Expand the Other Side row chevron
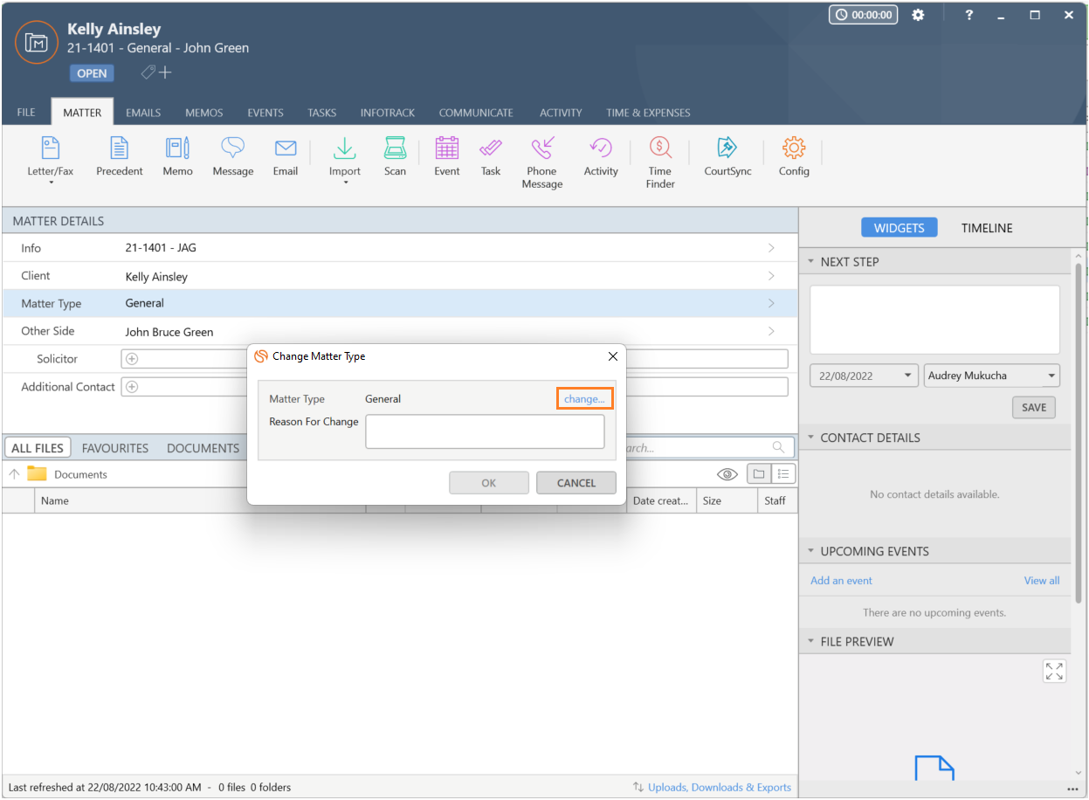Viewport: 1089px width, 800px height. pyautogui.click(x=771, y=331)
